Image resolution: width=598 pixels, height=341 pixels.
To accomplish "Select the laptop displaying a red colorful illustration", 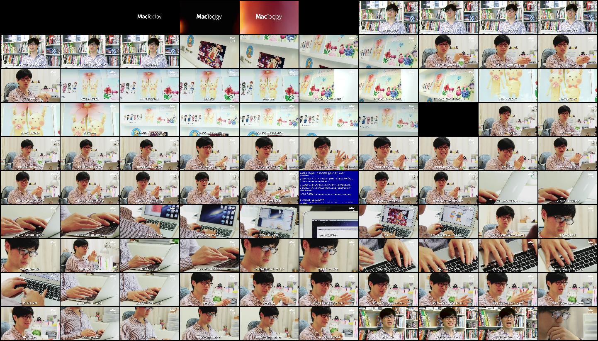I will pos(389,222).
